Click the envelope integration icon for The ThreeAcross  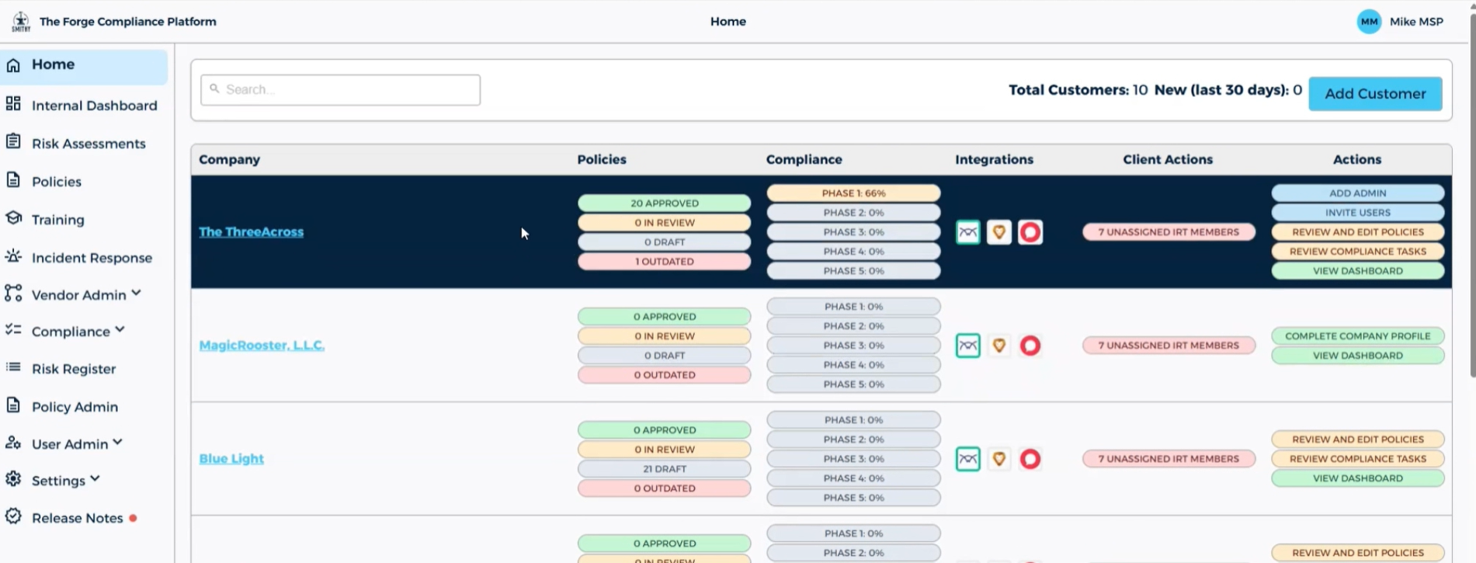[x=967, y=232]
